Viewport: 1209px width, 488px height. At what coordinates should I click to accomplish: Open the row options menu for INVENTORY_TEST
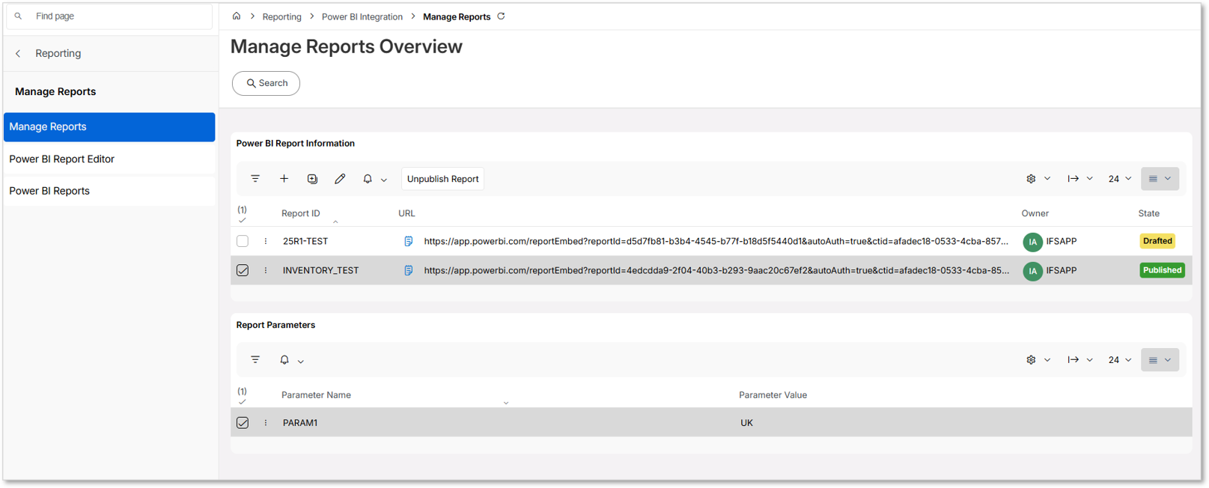pyautogui.click(x=266, y=270)
